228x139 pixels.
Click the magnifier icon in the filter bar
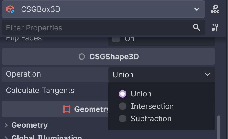(197, 27)
